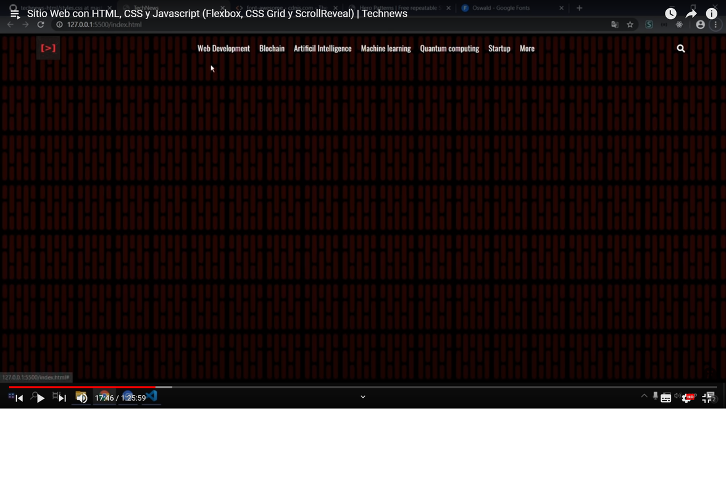The height and width of the screenshot is (494, 726).
Task: Toggle subtitles/closed captions button
Action: pyautogui.click(x=665, y=398)
